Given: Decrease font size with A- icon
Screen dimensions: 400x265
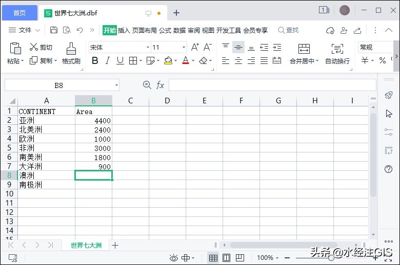Looking at the screenshot, I should 207,47.
